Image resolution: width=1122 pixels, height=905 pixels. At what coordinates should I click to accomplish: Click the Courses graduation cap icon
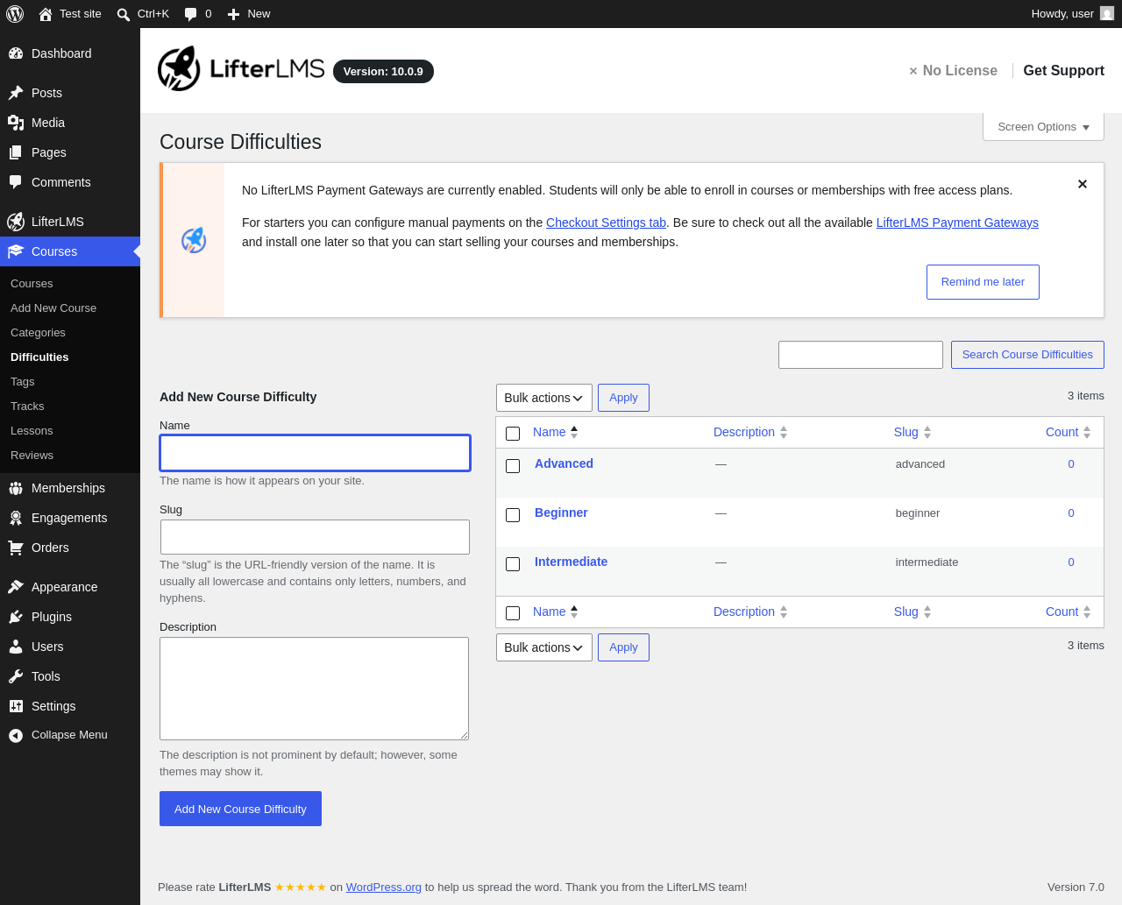coord(16,251)
